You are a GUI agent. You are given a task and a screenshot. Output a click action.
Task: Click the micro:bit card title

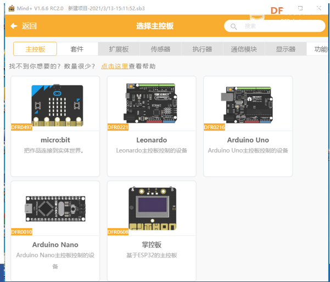tap(55, 140)
